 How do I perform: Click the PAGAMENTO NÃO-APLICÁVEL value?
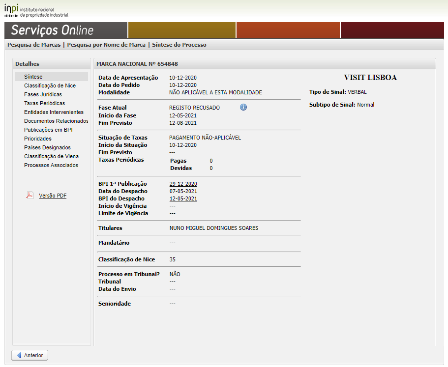[x=205, y=138]
